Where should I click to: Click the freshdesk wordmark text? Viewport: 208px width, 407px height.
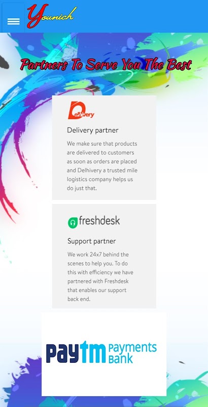(x=99, y=221)
